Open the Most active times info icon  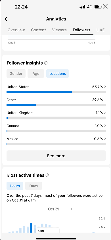click(47, 175)
